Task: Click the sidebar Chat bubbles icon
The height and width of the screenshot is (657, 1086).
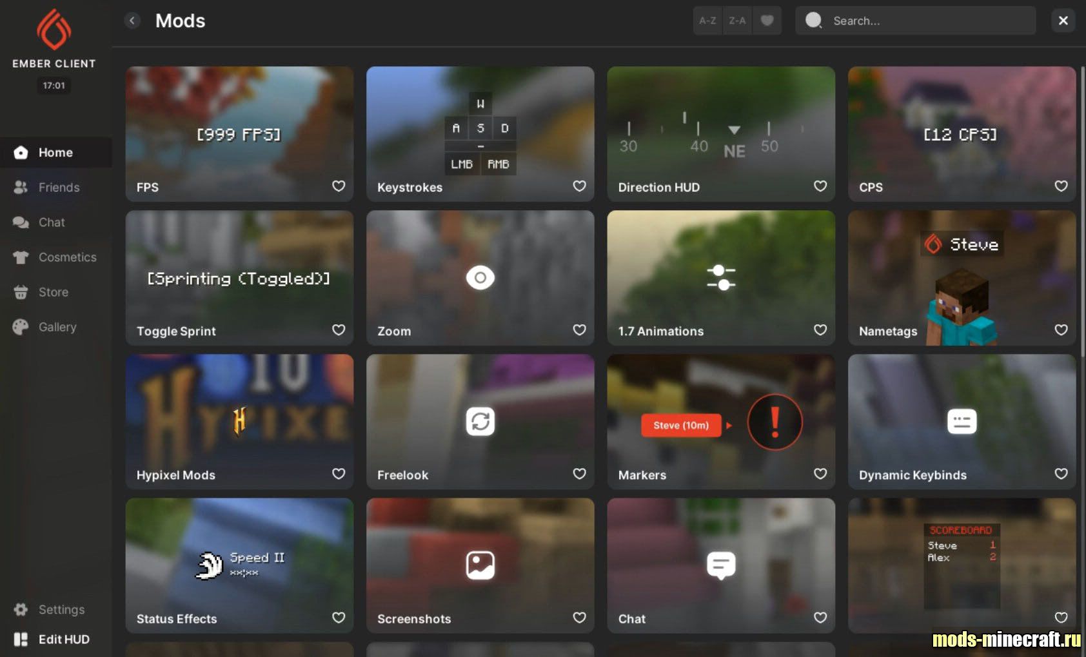Action: tap(21, 222)
